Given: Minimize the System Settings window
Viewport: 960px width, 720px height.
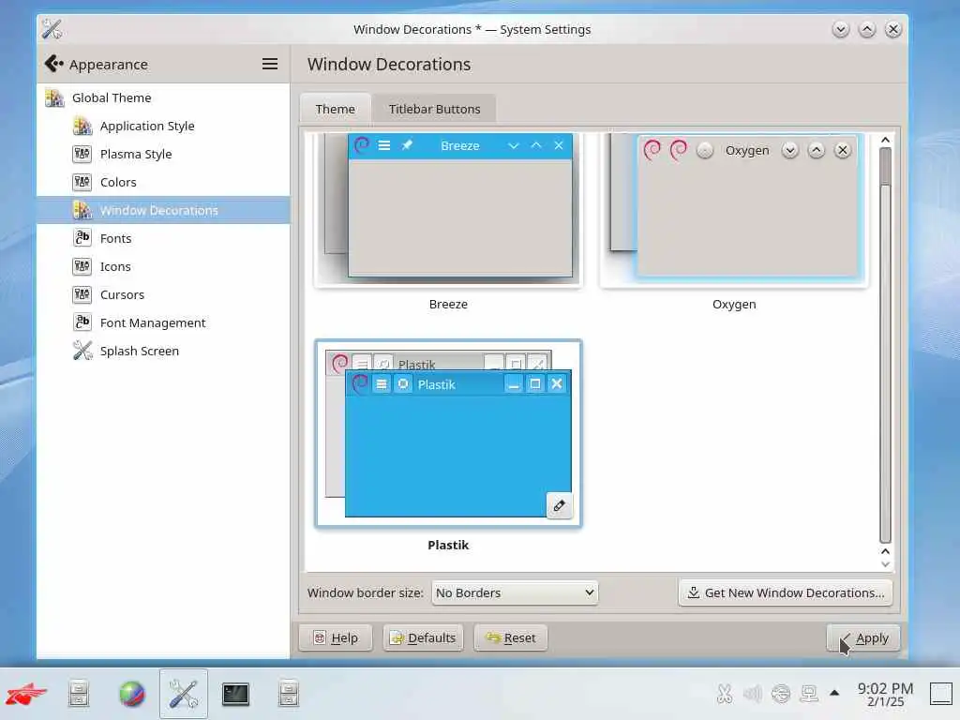Looking at the screenshot, I should (x=841, y=29).
